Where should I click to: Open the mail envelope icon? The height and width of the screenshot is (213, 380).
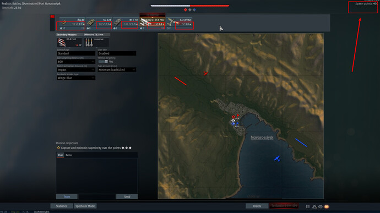coord(327,207)
